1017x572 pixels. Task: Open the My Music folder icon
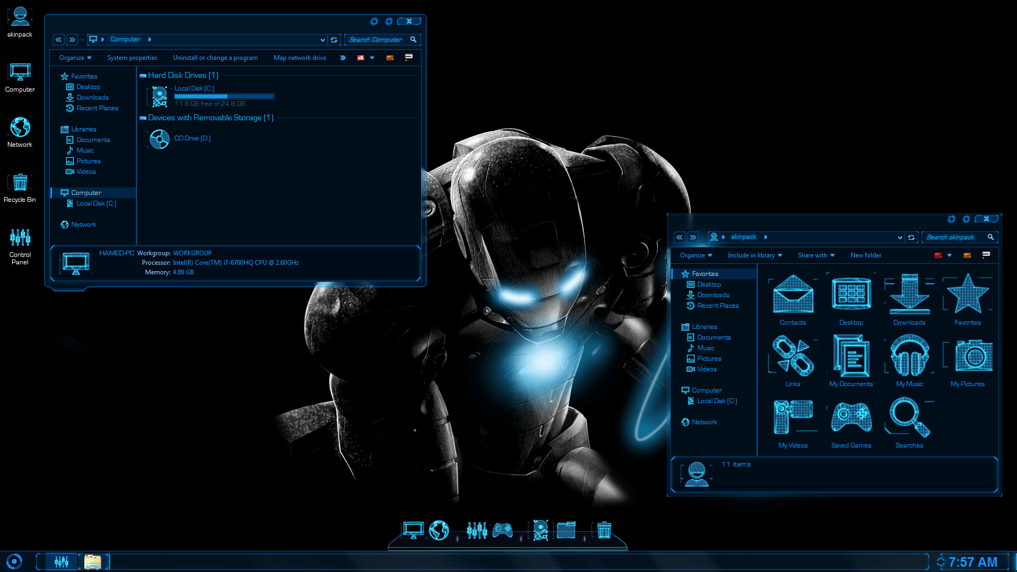coord(909,356)
